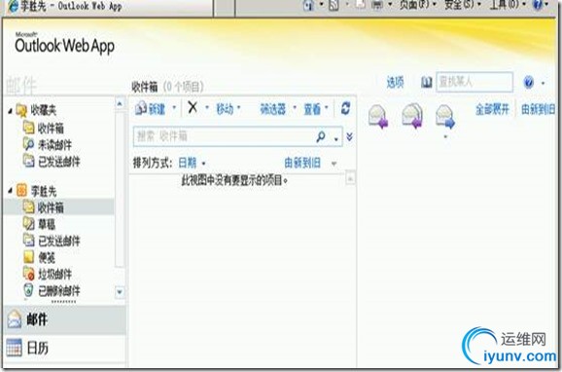Open the IE 工具(O) menu
Image resolution: width=562 pixels, height=372 pixels.
[x=508, y=5]
